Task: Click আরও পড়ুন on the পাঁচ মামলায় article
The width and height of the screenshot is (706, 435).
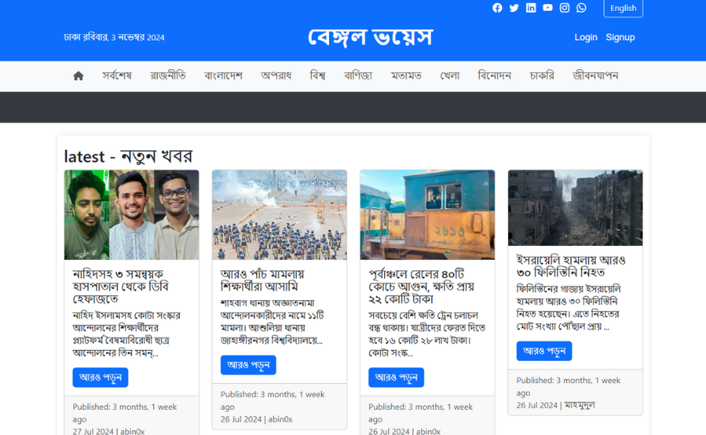Action: 248,365
